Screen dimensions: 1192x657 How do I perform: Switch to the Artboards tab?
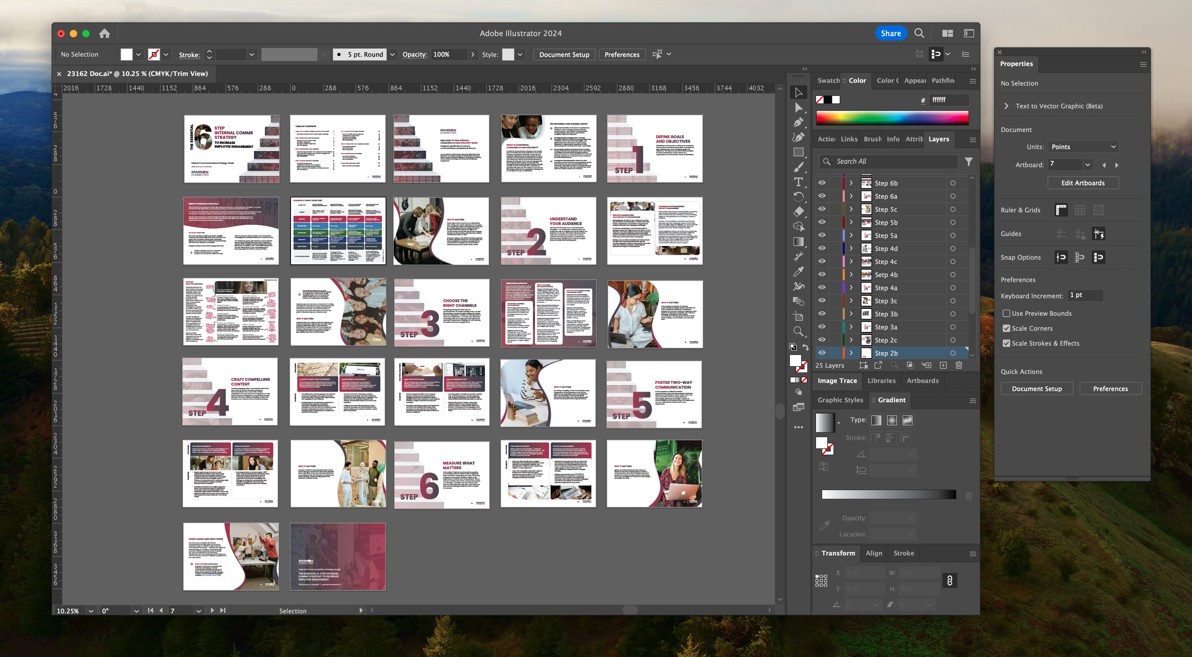pos(922,380)
